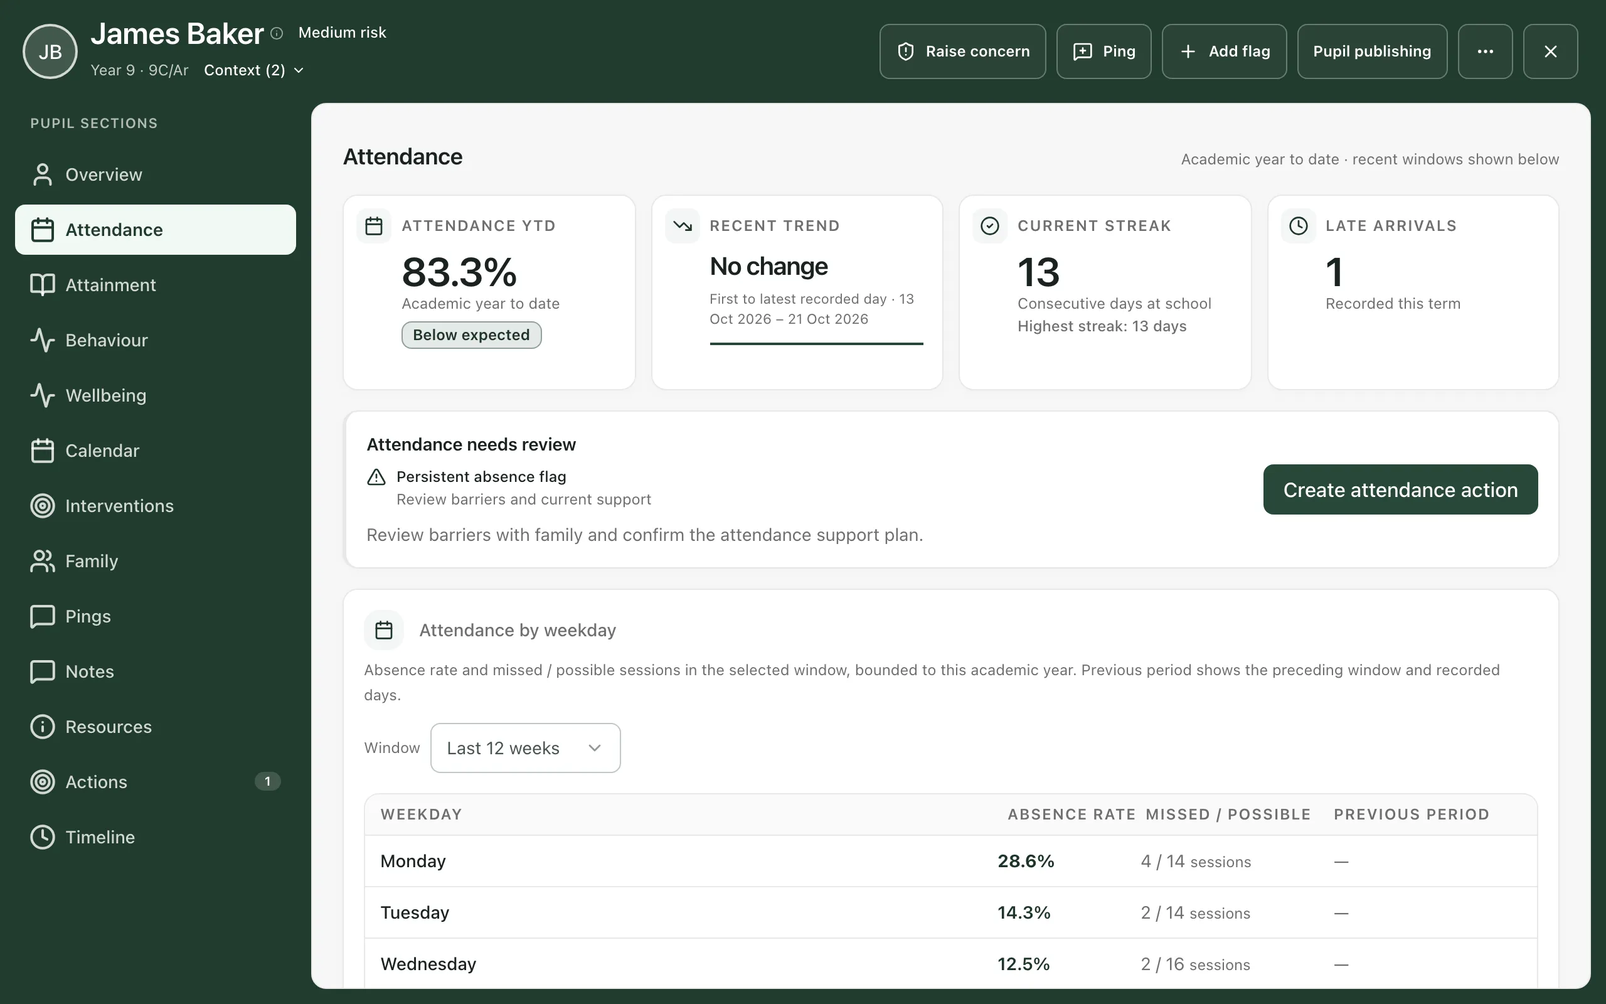Viewport: 1606px width, 1004px height.
Task: Click the Family people icon
Action: pyautogui.click(x=43, y=561)
